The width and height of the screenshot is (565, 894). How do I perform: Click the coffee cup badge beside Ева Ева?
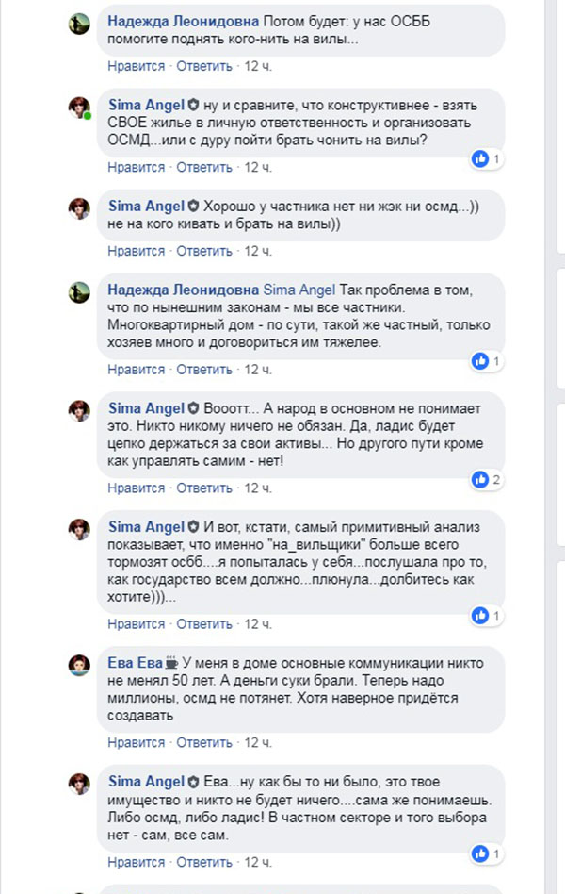coord(172,662)
